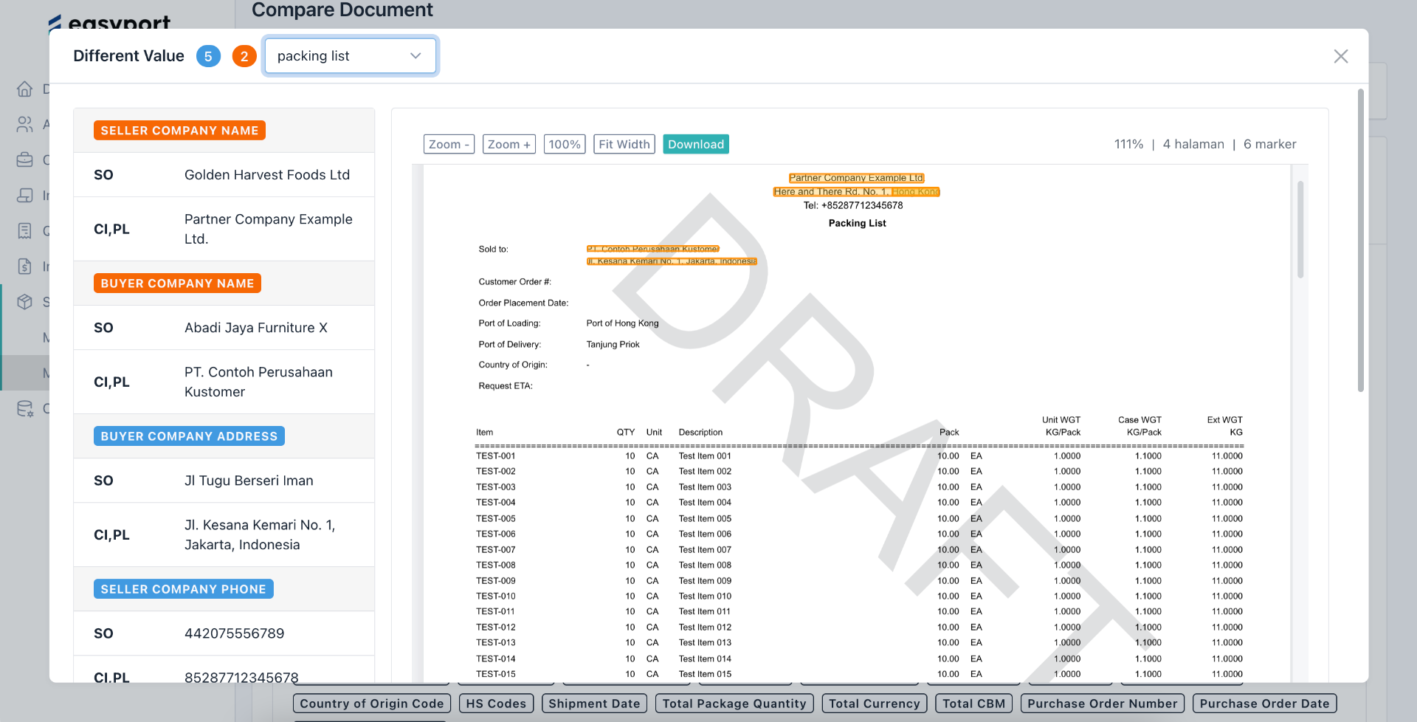1417x722 pixels.
Task: Select the BUYER COMPANY NAME tag
Action: tap(177, 283)
